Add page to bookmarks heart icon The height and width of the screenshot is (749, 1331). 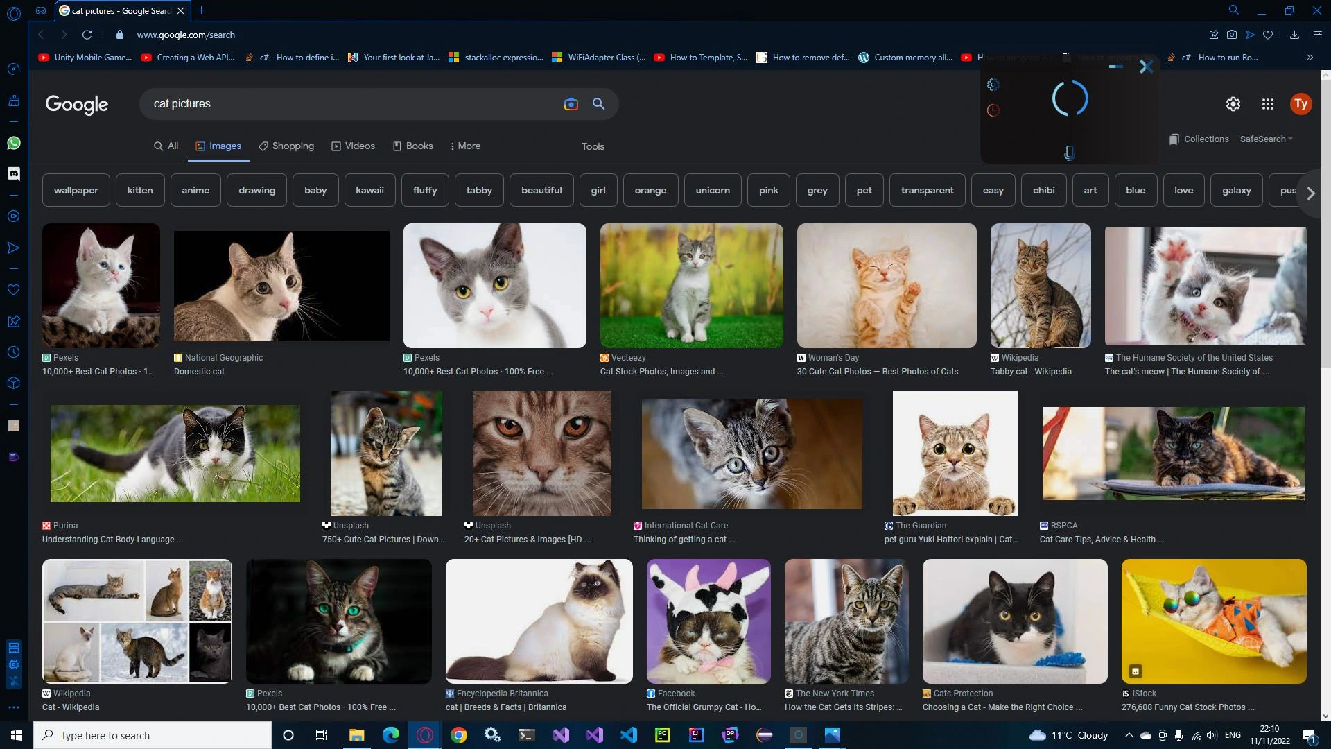(x=1268, y=35)
